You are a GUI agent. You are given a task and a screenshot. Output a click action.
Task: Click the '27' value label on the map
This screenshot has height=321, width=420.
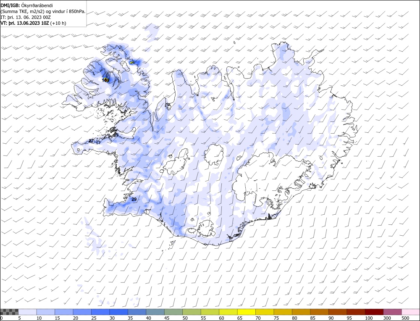pos(91,141)
